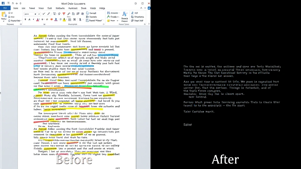
Task: Click the orange circle icon in ribbon
Action: click(52, 20)
